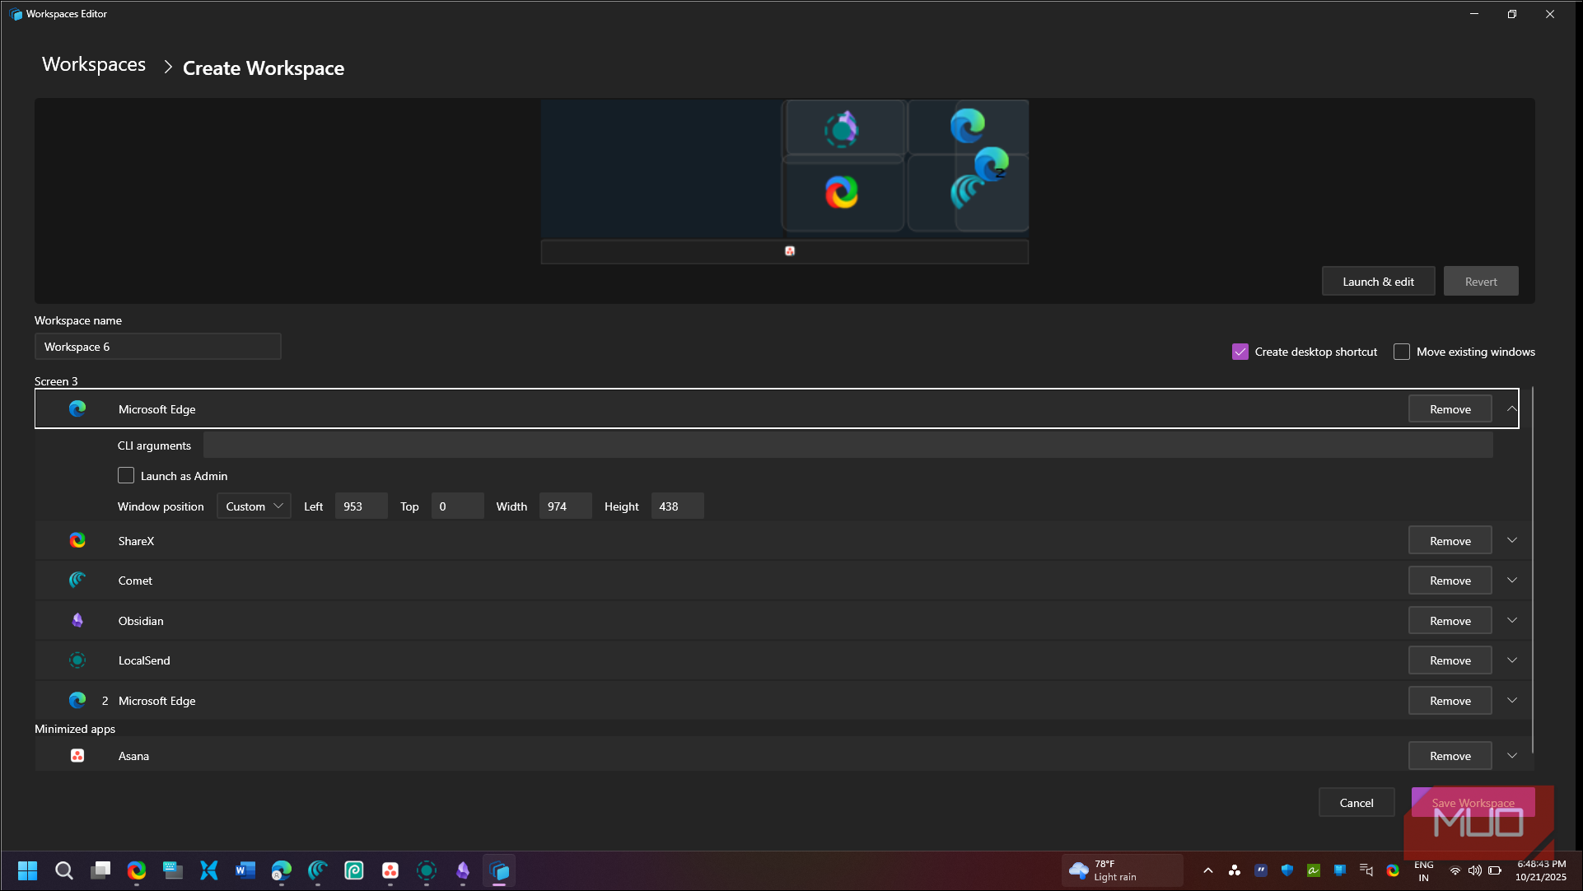Collapse the first Microsoft Edge row

(1512, 408)
